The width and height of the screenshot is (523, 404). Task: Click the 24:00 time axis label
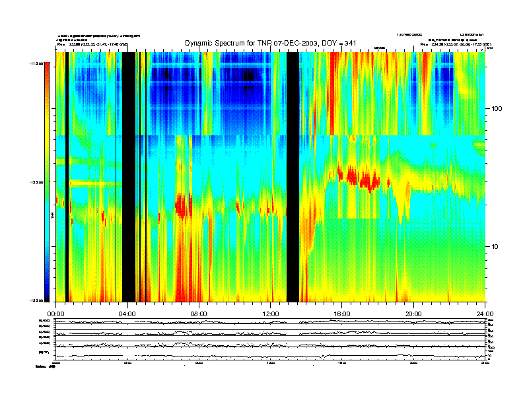[x=485, y=314]
